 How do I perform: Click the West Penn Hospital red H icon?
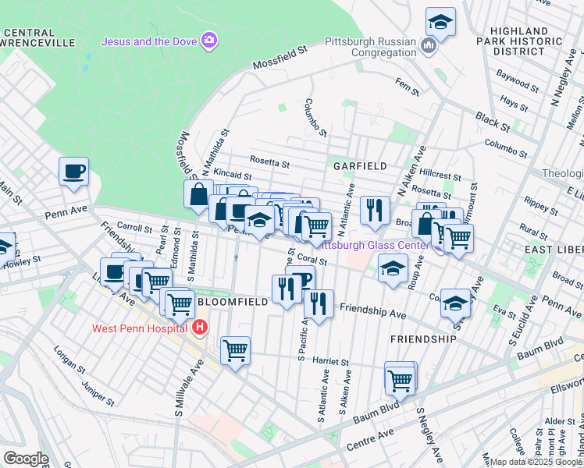(x=200, y=328)
